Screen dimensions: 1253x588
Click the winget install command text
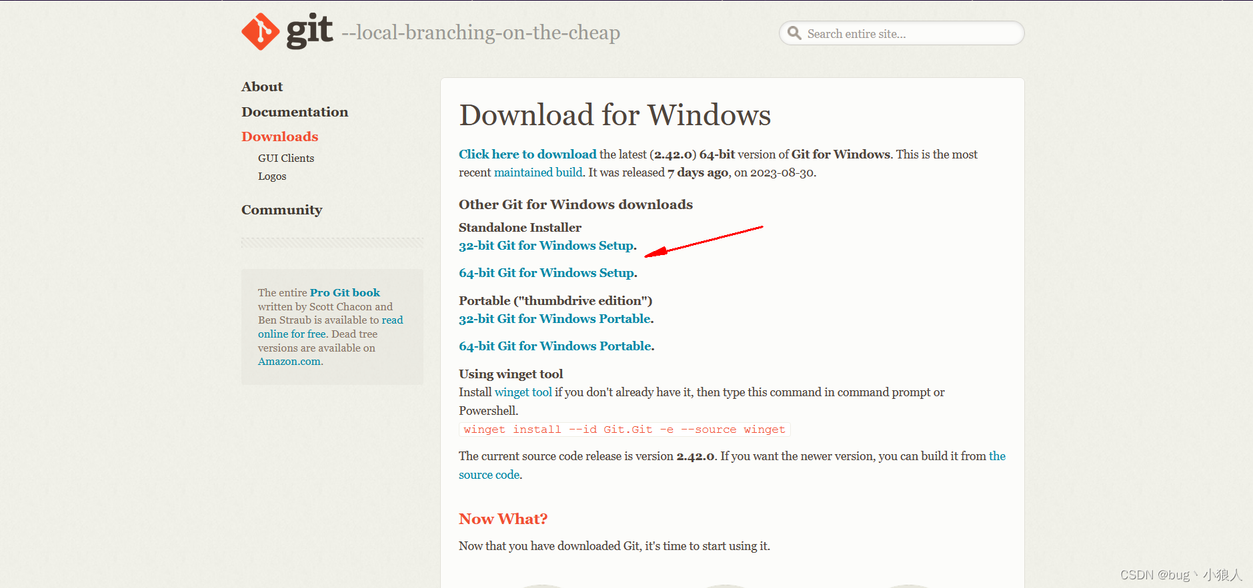click(624, 430)
